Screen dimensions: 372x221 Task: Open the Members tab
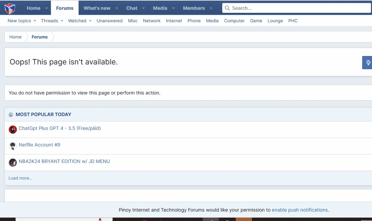click(x=194, y=8)
